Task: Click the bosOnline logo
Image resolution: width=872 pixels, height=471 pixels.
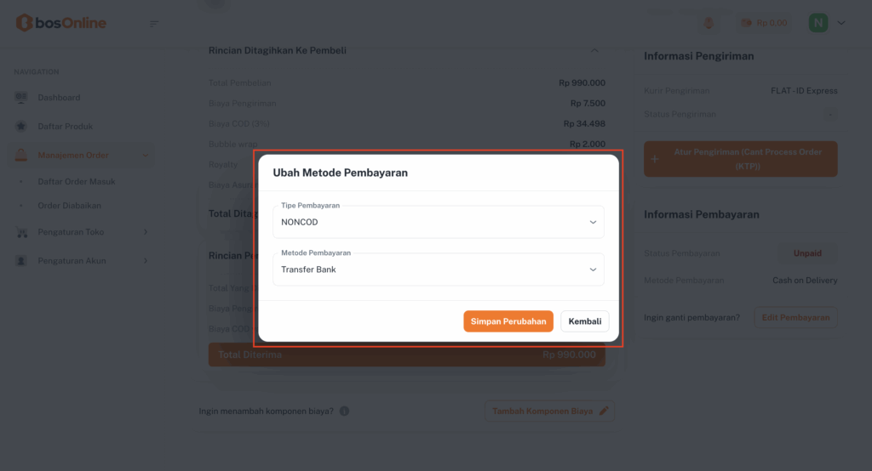Action: coord(60,23)
